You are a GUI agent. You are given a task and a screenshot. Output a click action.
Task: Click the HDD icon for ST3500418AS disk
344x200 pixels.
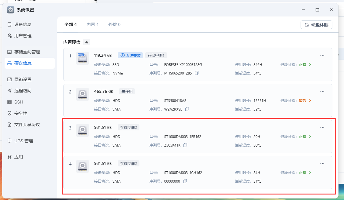click(x=83, y=94)
